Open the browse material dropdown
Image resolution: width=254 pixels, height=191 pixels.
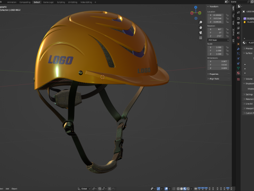[245, 43]
